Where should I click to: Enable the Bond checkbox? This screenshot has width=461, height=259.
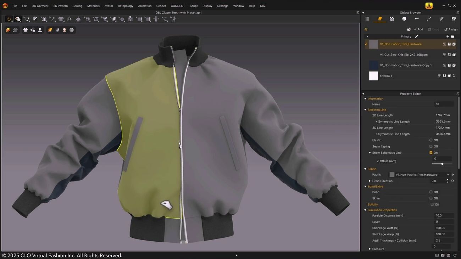pyautogui.click(x=431, y=192)
